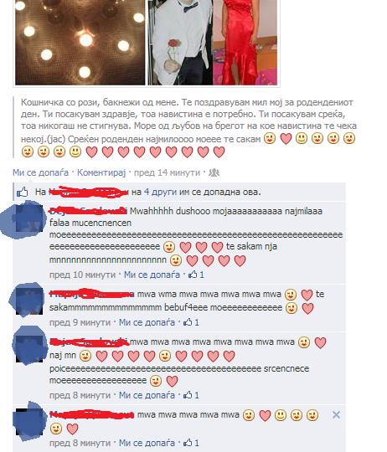Like the "Mwahhhhh dushooo" comment

(152, 275)
